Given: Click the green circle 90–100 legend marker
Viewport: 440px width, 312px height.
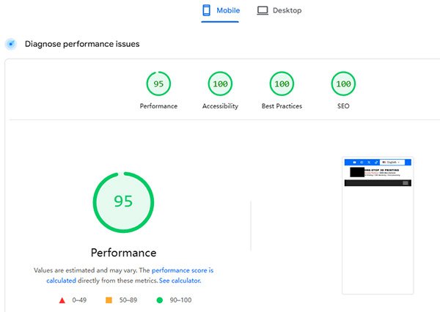Looking at the screenshot, I should pyautogui.click(x=159, y=300).
